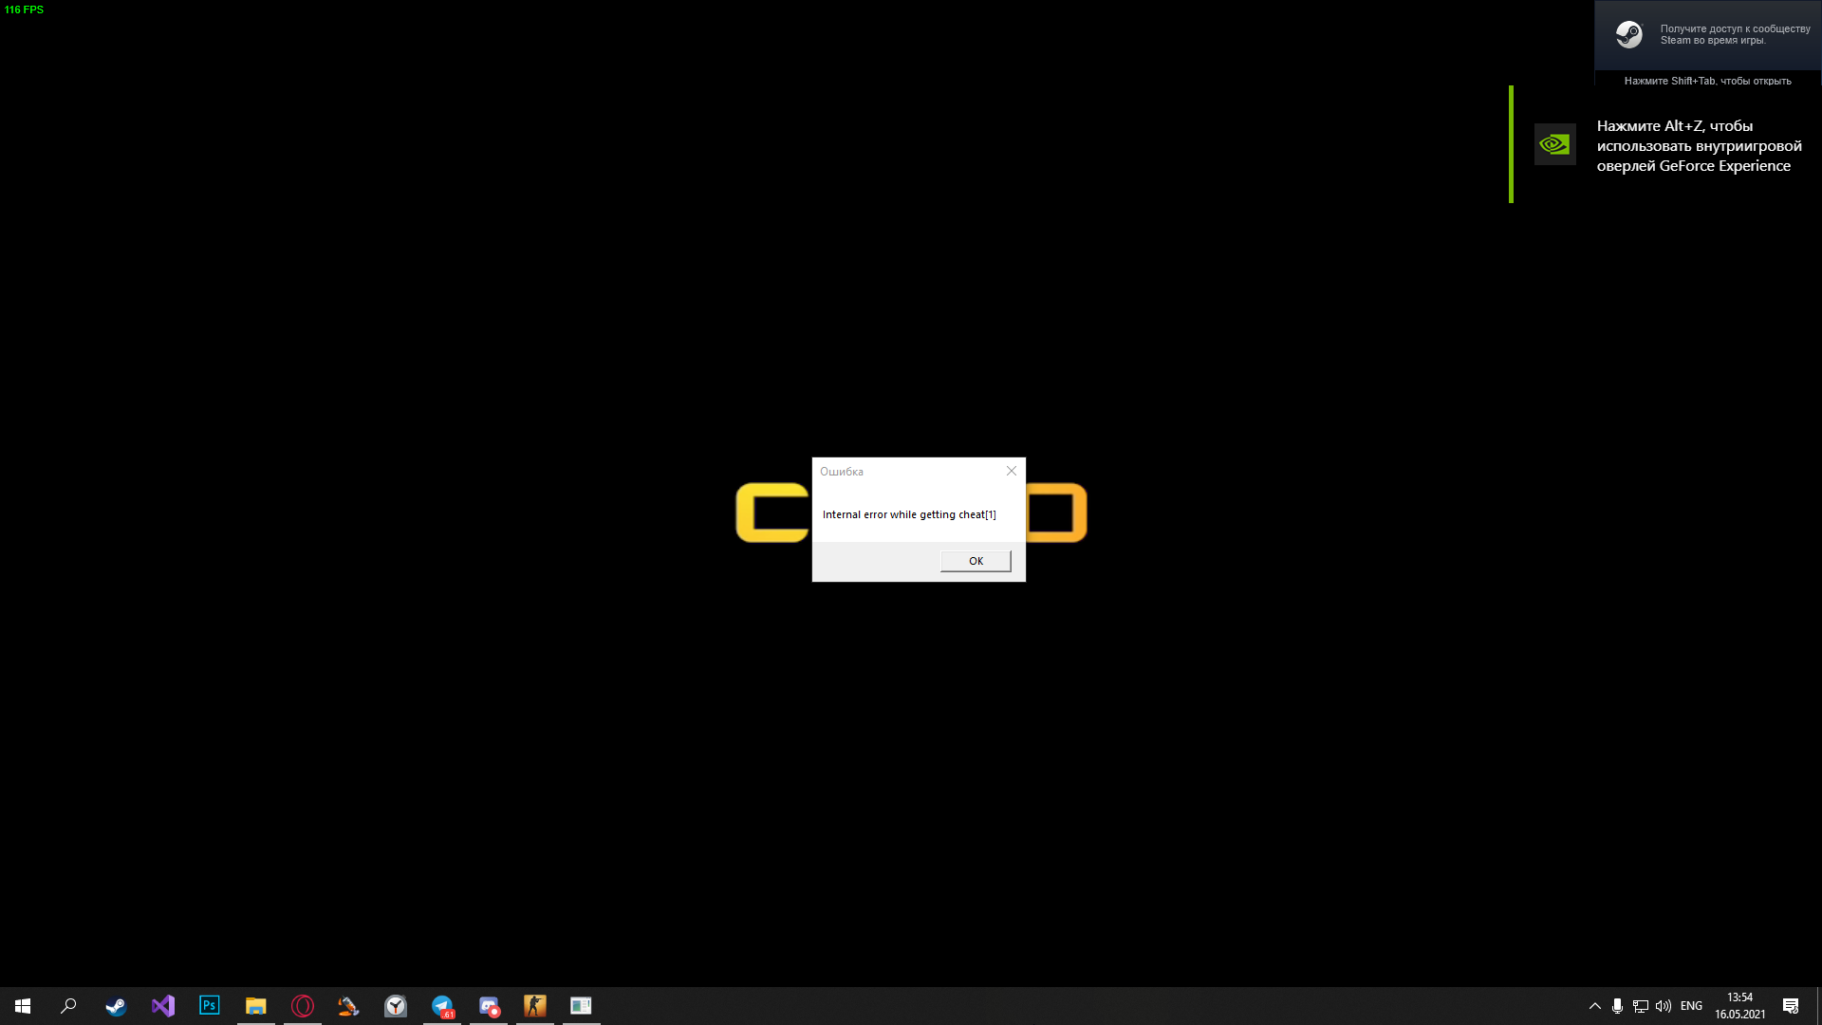Open the Steam community notification
1822x1025 pixels.
(1708, 35)
